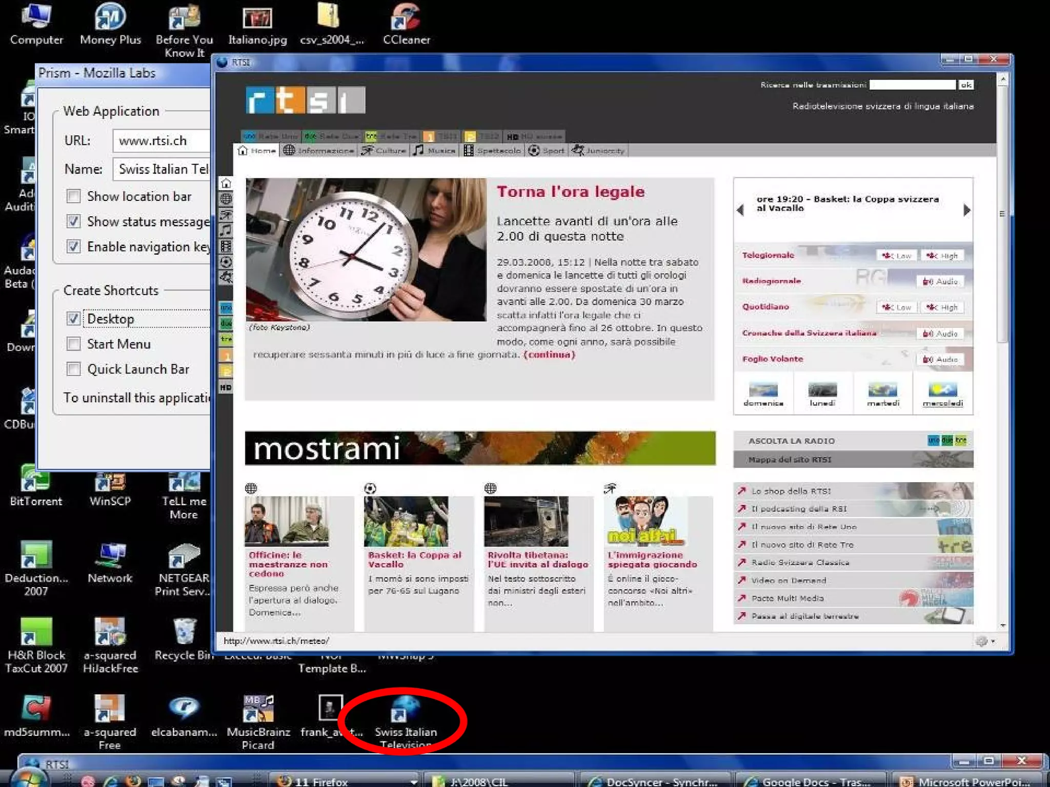
Task: Click the right arrow in program ticker
Action: (x=966, y=210)
